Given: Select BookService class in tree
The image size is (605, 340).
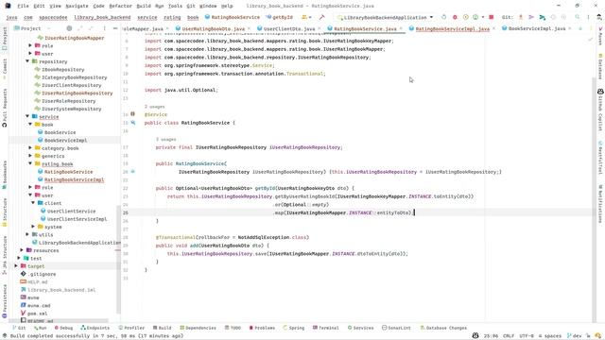Looking at the screenshot, I should pos(60,132).
